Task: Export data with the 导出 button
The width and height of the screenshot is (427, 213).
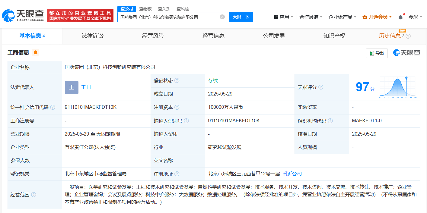Action: click(377, 53)
